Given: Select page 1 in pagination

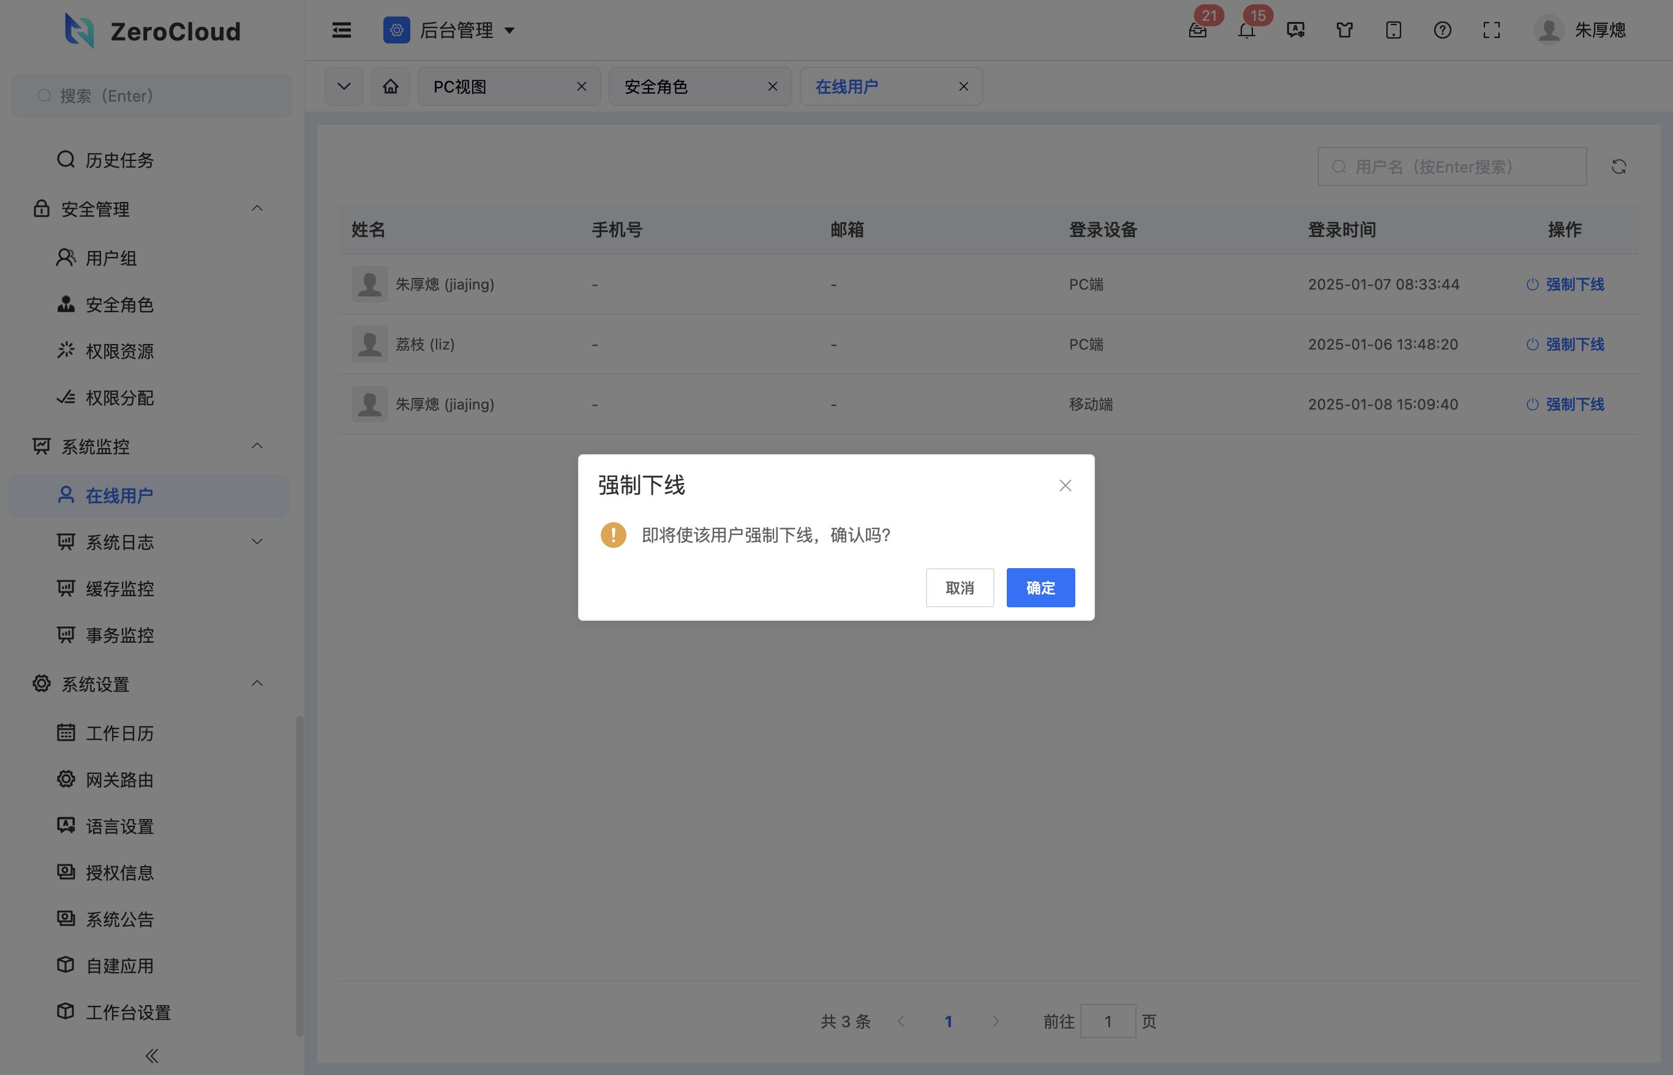Looking at the screenshot, I should [948, 1021].
